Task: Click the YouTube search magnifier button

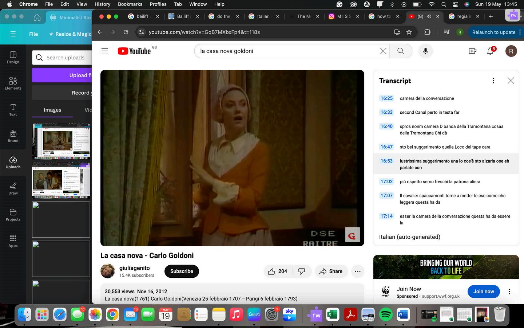Action: (401, 51)
